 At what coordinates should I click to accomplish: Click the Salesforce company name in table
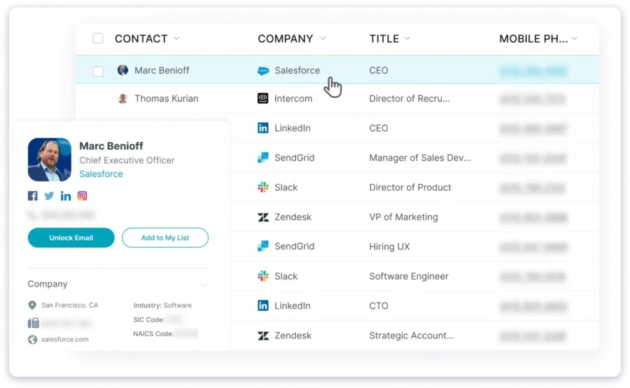[x=297, y=70]
